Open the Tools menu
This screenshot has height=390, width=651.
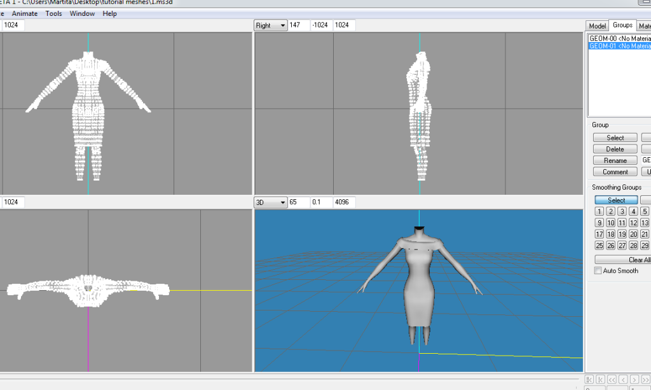click(x=53, y=13)
